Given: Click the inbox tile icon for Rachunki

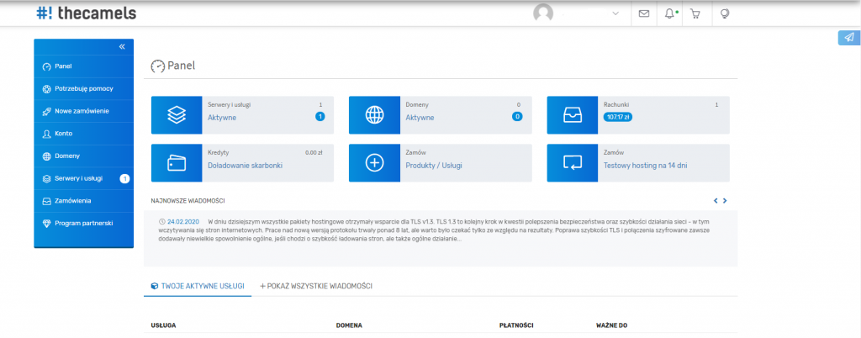Looking at the screenshot, I should [x=572, y=114].
